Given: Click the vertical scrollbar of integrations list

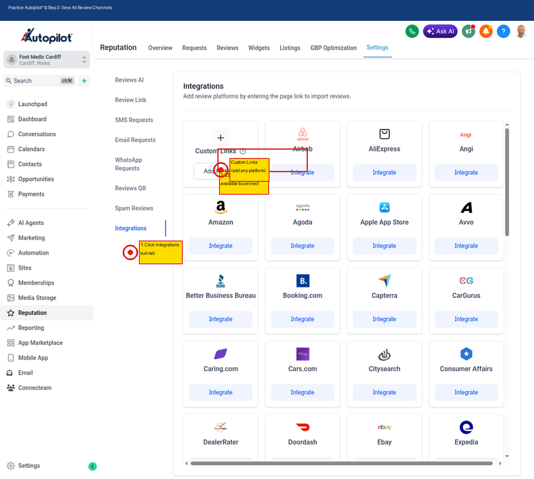Looking at the screenshot, I should (507, 182).
